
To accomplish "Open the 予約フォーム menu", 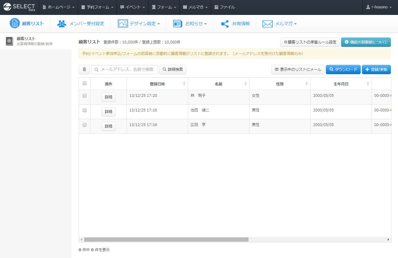I will [97, 7].
